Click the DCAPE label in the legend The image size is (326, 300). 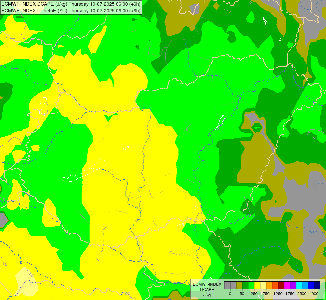tap(207, 290)
